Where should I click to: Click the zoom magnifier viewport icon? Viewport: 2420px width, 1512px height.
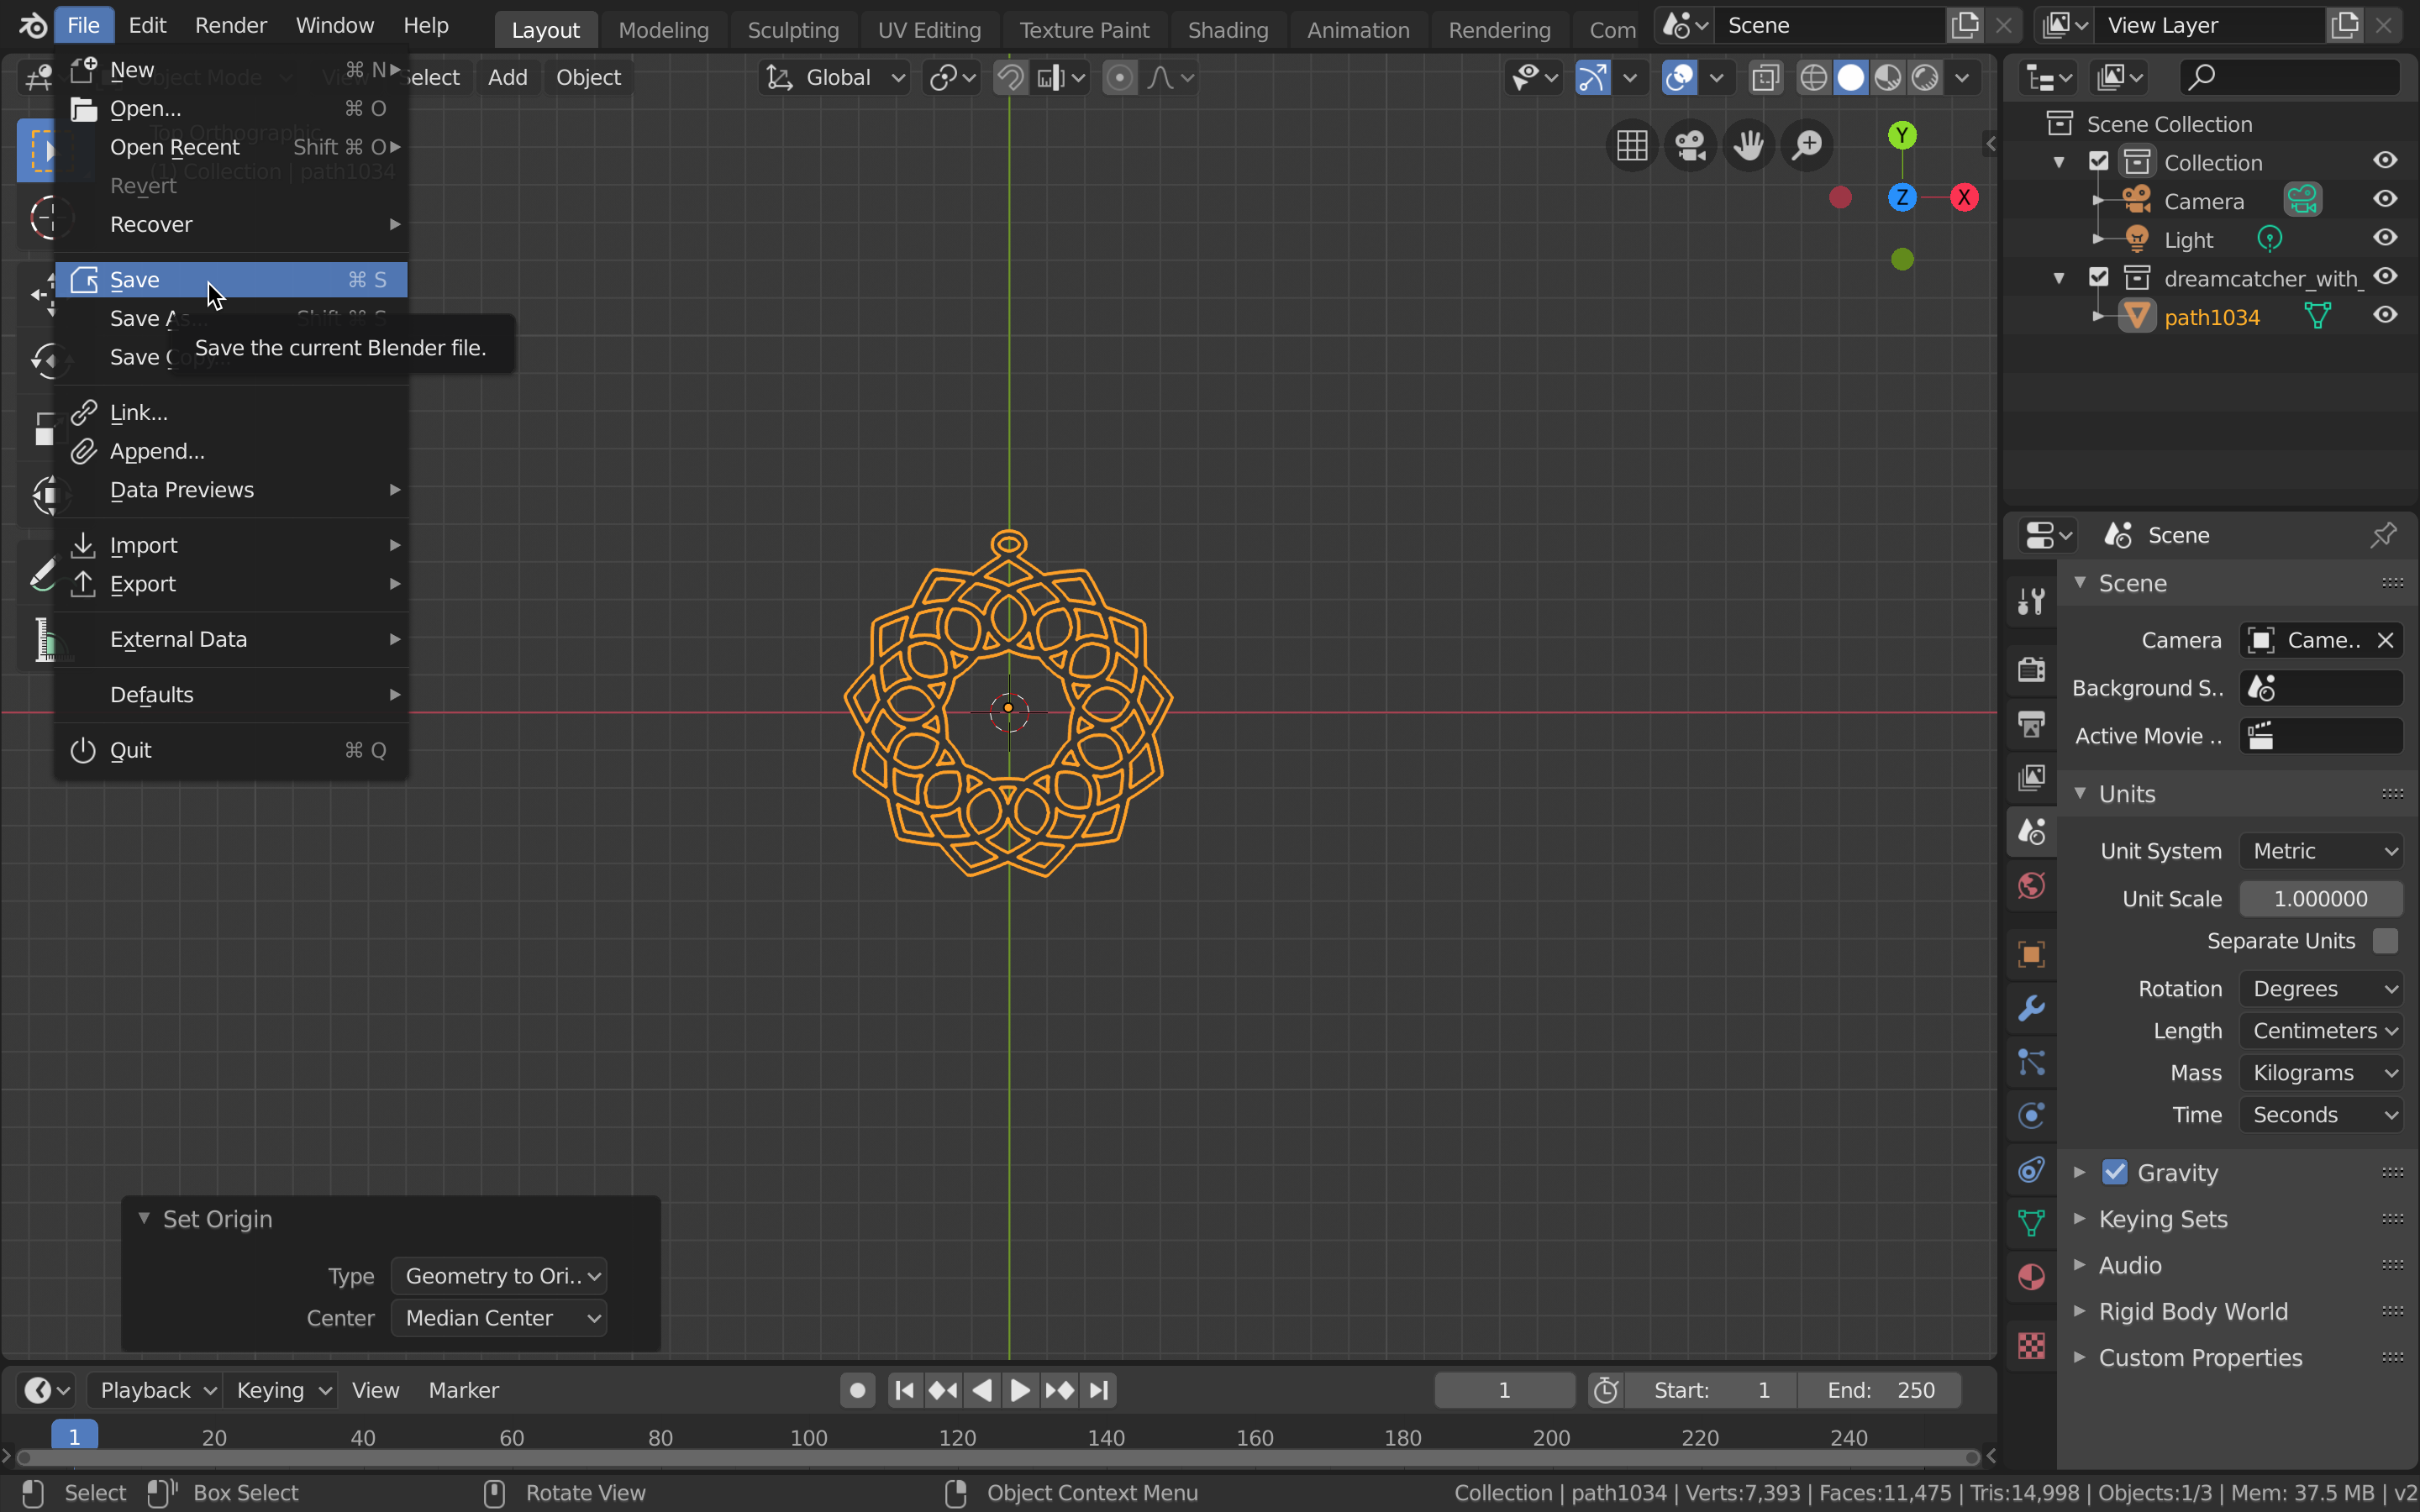pos(1807,146)
